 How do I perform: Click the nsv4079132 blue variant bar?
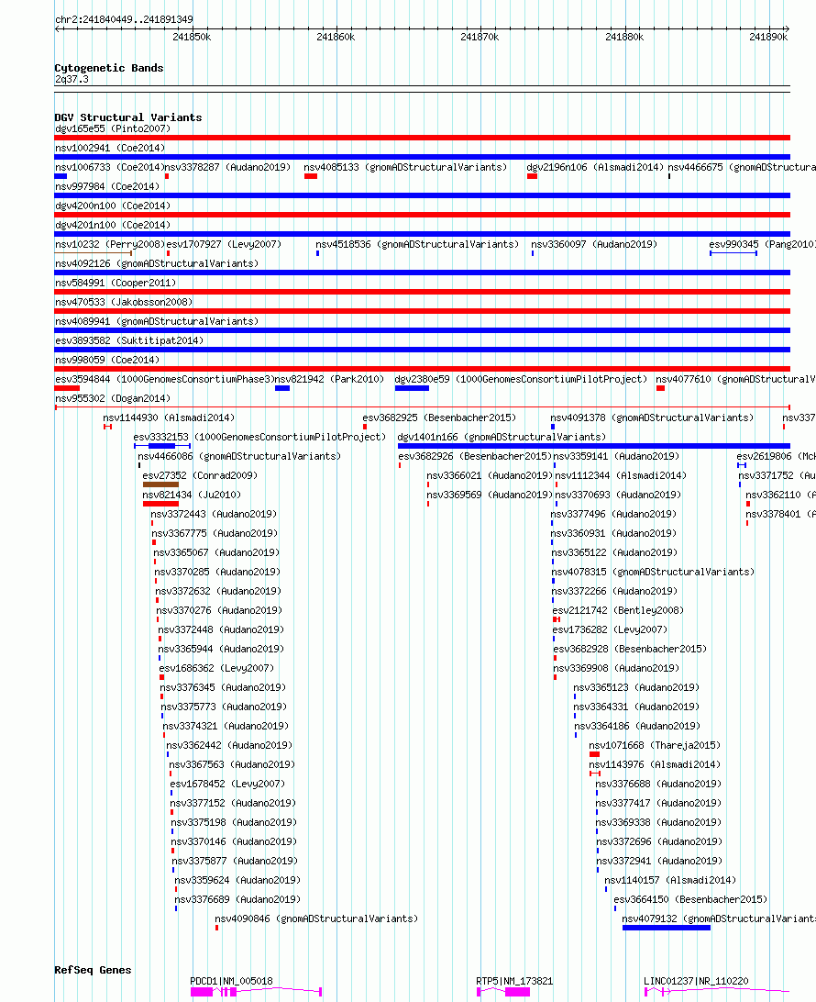tap(666, 928)
